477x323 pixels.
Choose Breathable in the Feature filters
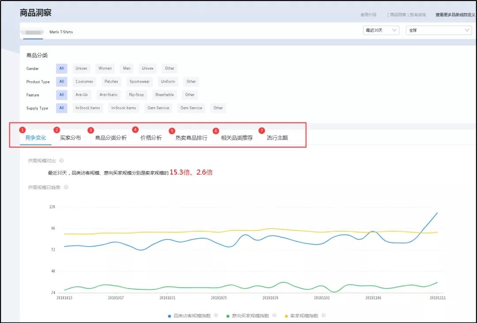pyautogui.click(x=164, y=95)
